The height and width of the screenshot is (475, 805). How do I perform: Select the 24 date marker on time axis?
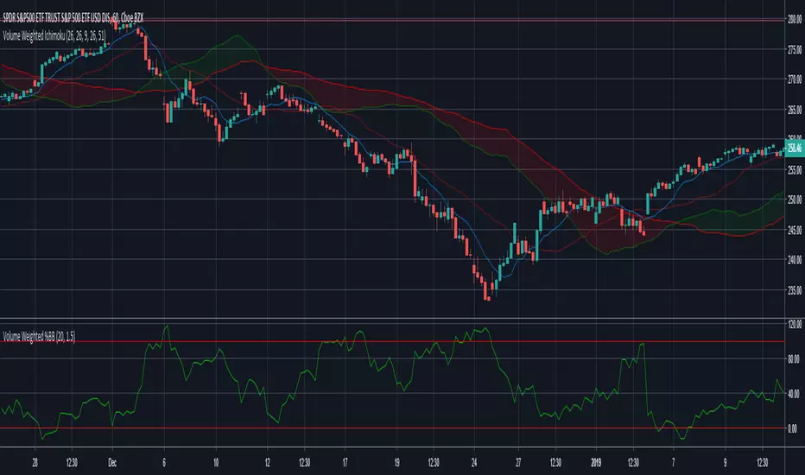[474, 463]
